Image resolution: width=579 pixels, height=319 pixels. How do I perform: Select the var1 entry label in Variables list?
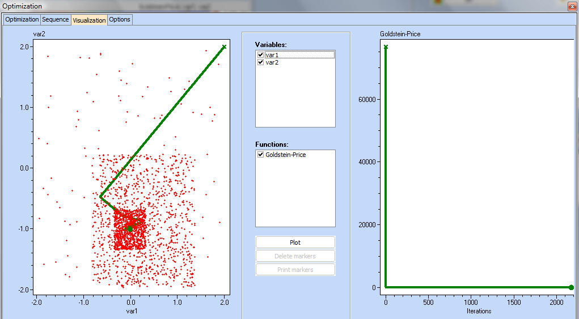272,55
